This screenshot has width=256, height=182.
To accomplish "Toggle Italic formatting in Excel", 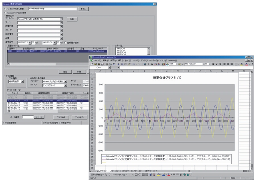I will tap(217, 64).
